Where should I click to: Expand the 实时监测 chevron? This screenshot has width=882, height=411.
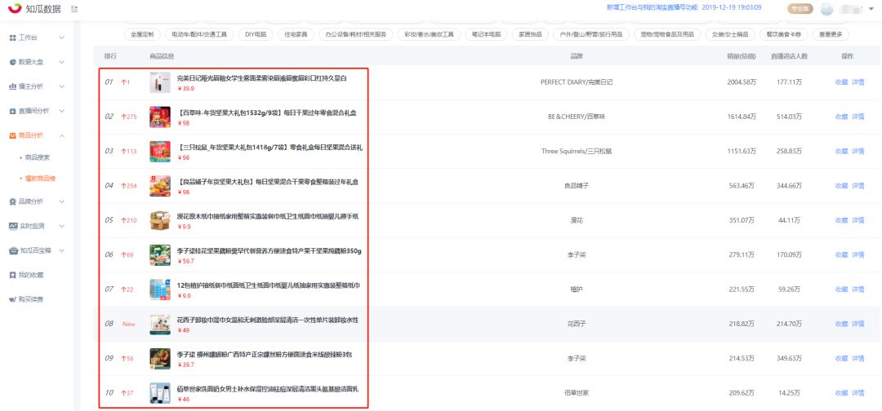tap(62, 226)
